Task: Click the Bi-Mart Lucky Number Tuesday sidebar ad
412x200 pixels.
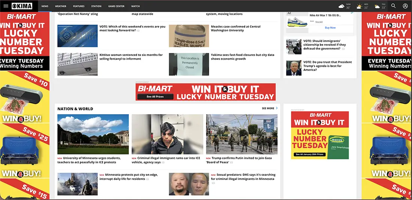Action: tap(320, 135)
